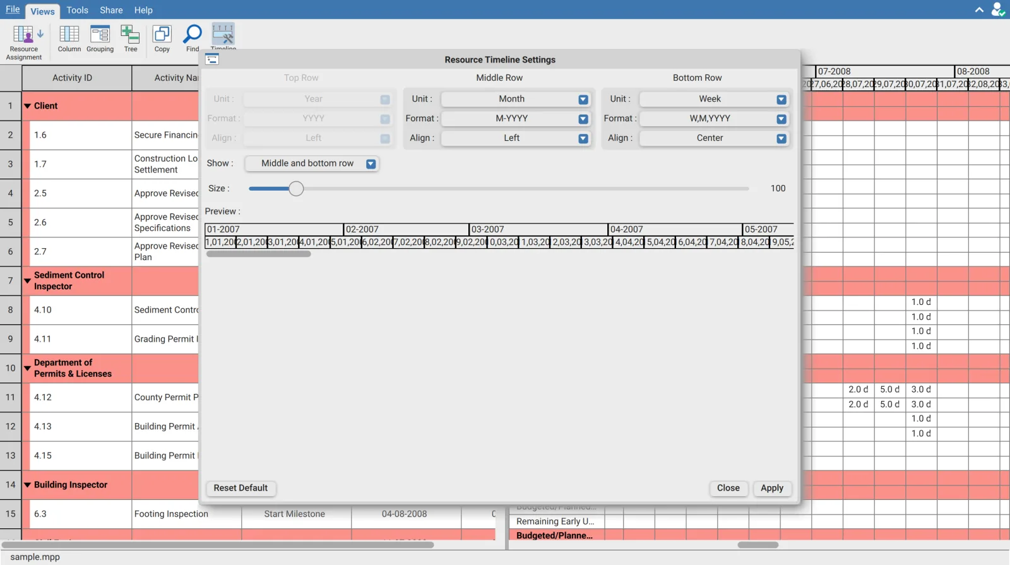This screenshot has width=1010, height=565.
Task: Click the dialog icon in the title bar
Action: coord(212,59)
